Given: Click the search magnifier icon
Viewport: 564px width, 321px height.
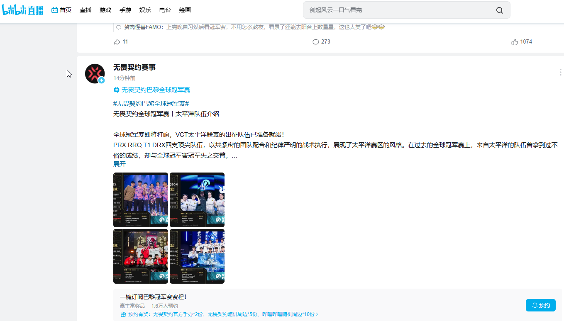Looking at the screenshot, I should tap(499, 10).
